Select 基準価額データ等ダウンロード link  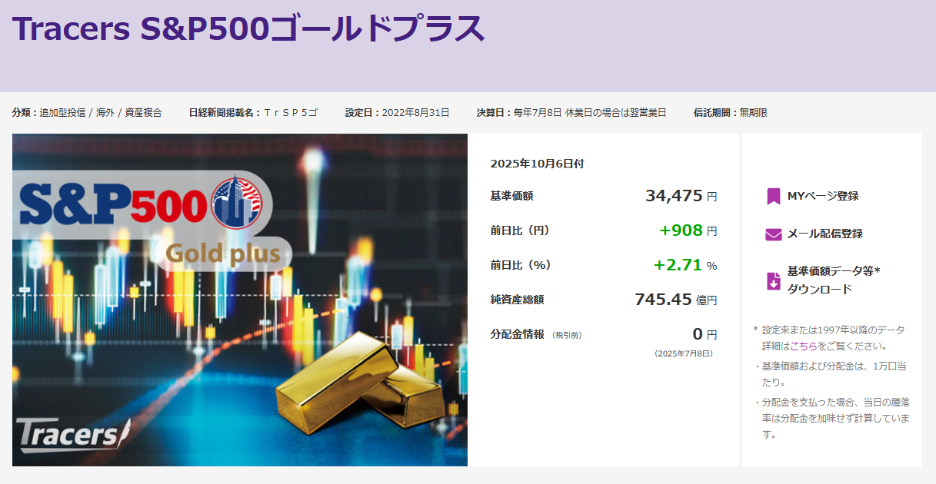pyautogui.click(x=832, y=280)
